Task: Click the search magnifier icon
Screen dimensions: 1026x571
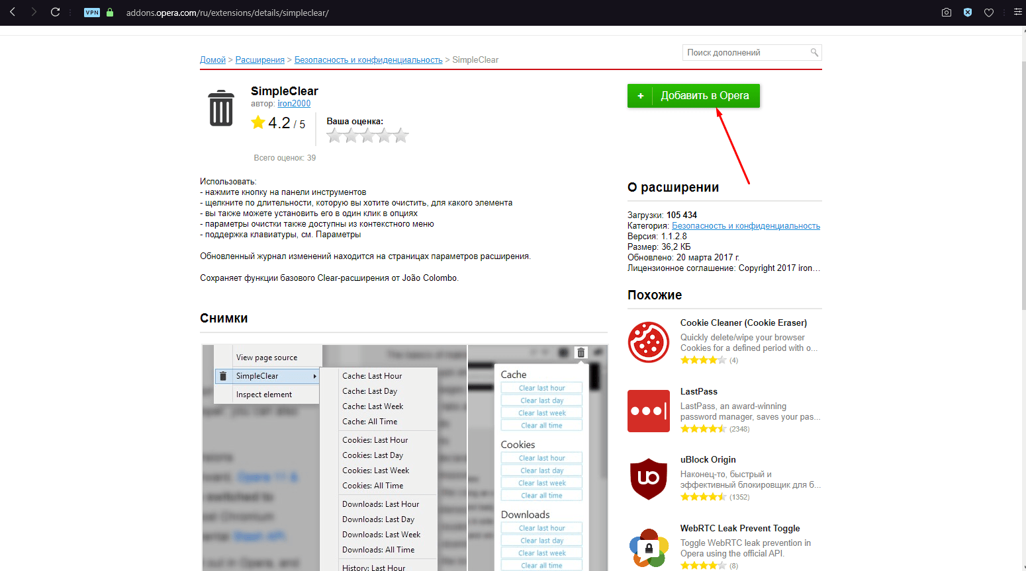Action: [814, 52]
